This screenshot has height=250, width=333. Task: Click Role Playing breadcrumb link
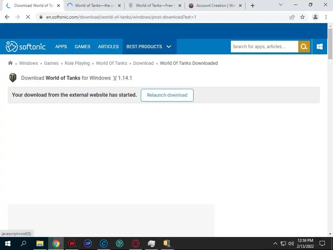[x=77, y=63]
